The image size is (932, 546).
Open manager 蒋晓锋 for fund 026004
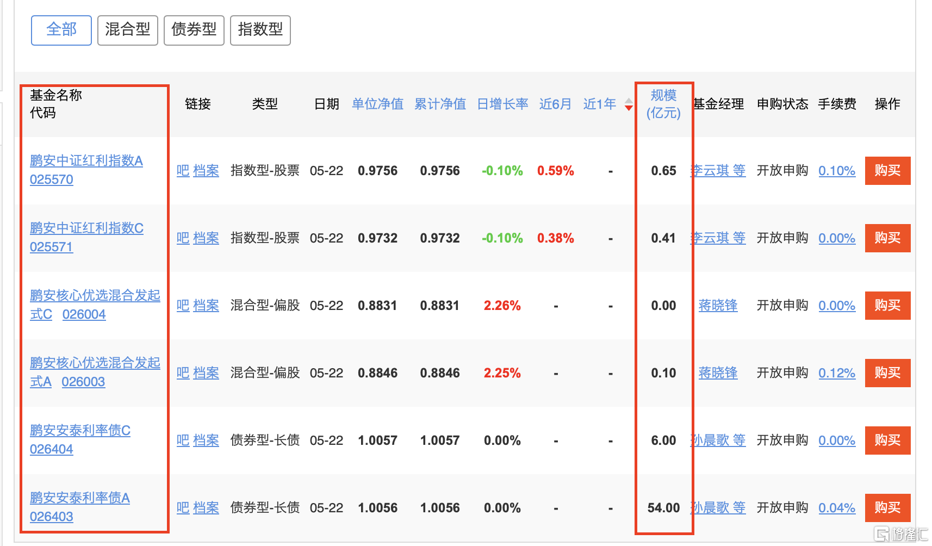tap(718, 306)
